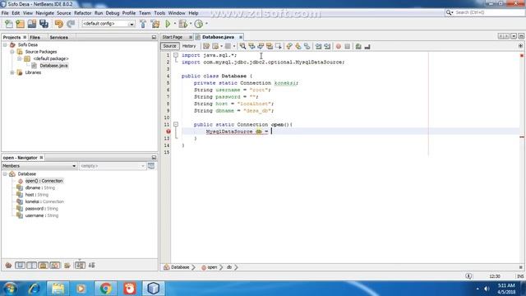
Task: Collapse the Source Packages node
Action: (x=12, y=52)
